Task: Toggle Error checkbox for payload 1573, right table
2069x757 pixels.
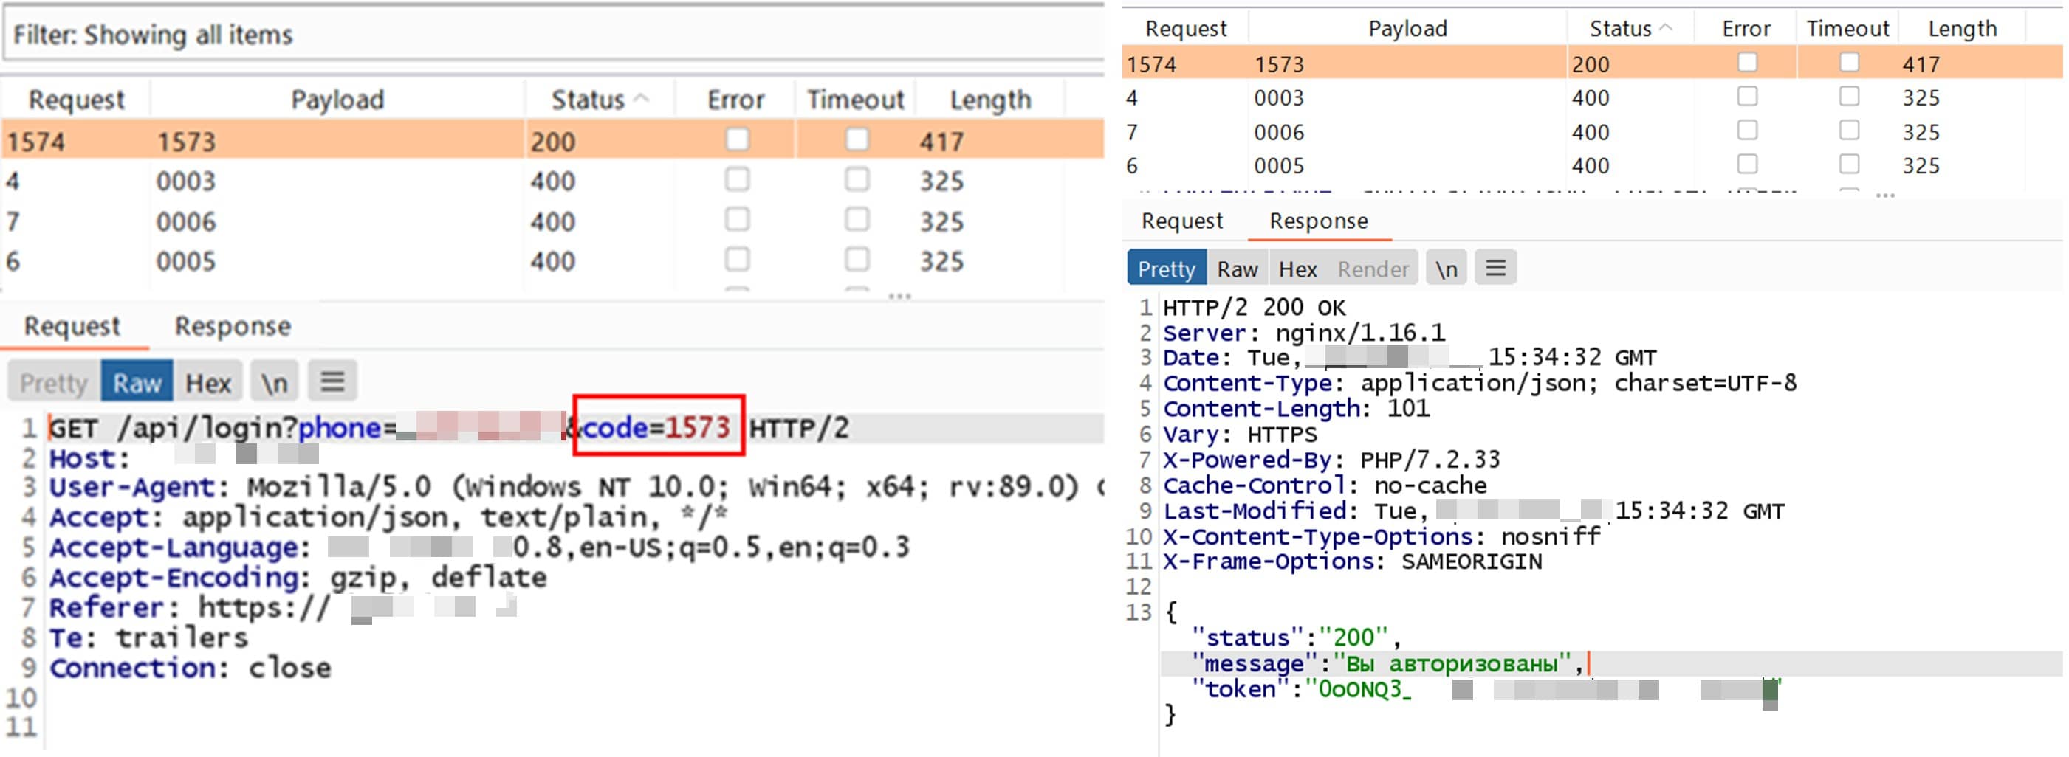Action: pyautogui.click(x=1747, y=62)
